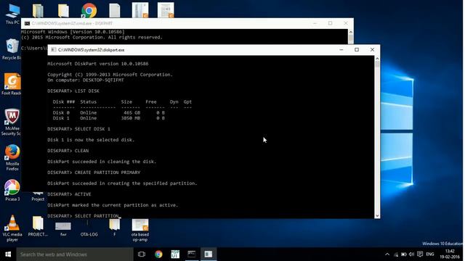Switch to the diskpart taskbar button
The width and height of the screenshot is (465, 261).
(209, 254)
